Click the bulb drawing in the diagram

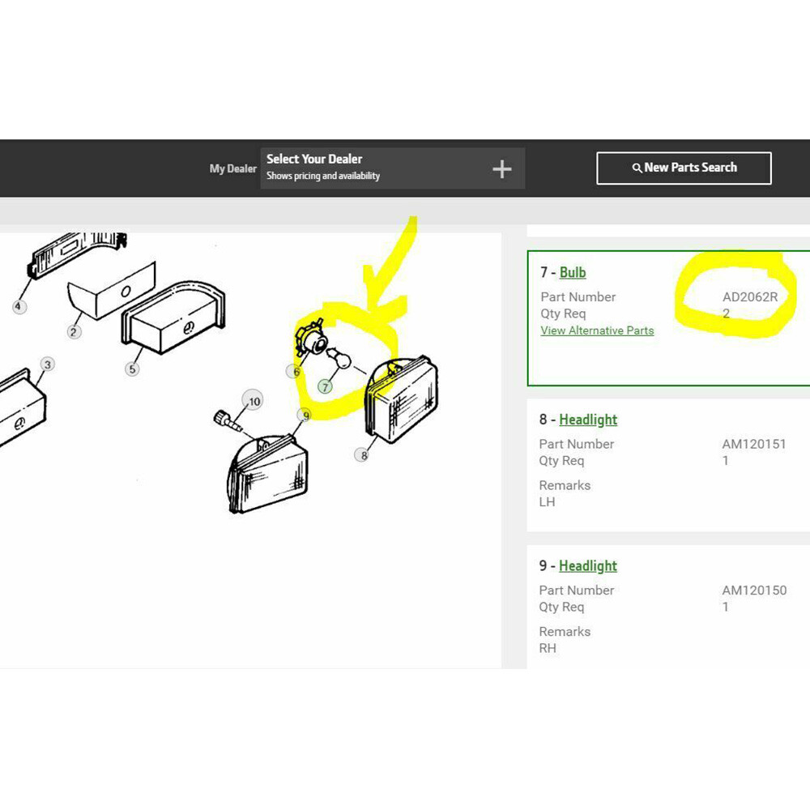[x=339, y=357]
